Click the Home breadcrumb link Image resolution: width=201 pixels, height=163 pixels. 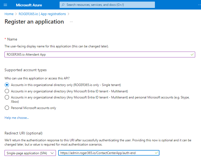click(x=9, y=14)
